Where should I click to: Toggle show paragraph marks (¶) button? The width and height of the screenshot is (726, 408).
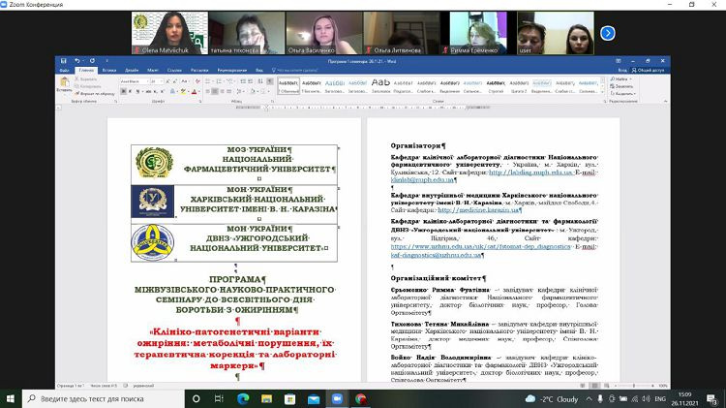click(269, 81)
